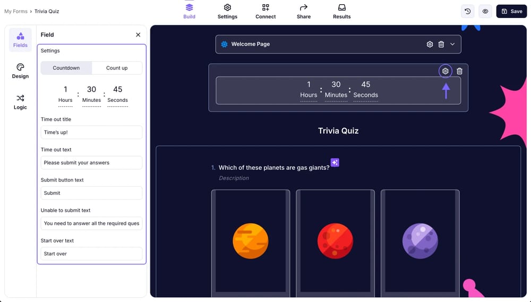The image size is (531, 302).
Task: Click the AI sparkle icon beside question
Action: pos(335,162)
